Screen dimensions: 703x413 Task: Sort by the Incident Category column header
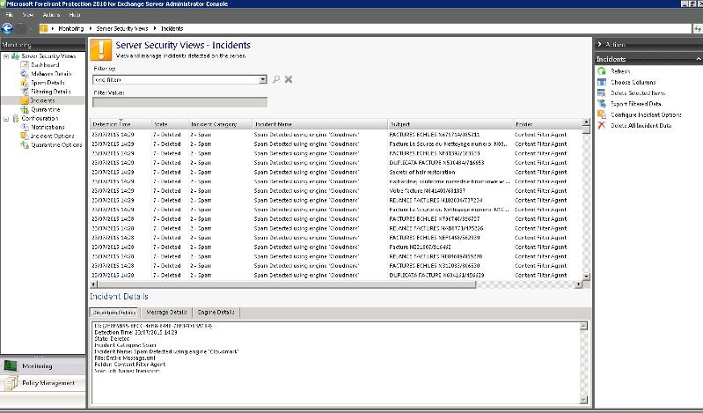(x=220, y=124)
